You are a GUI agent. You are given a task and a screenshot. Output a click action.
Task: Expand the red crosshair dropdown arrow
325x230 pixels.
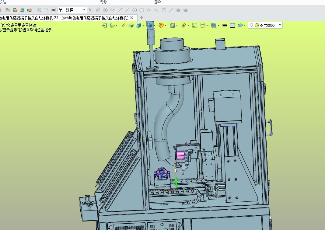click(188, 25)
